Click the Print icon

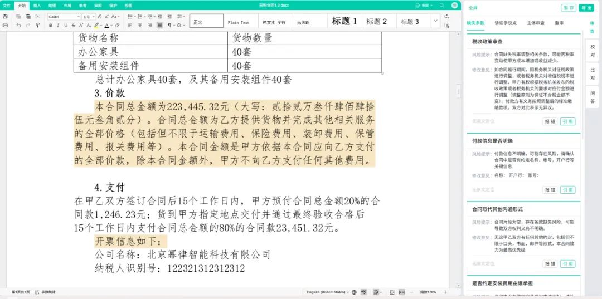click(x=6, y=25)
